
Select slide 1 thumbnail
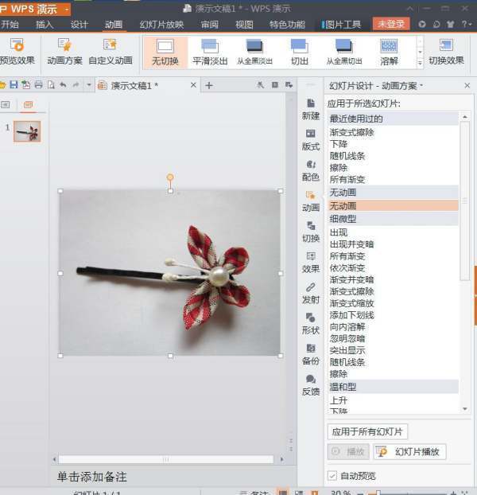(27, 131)
